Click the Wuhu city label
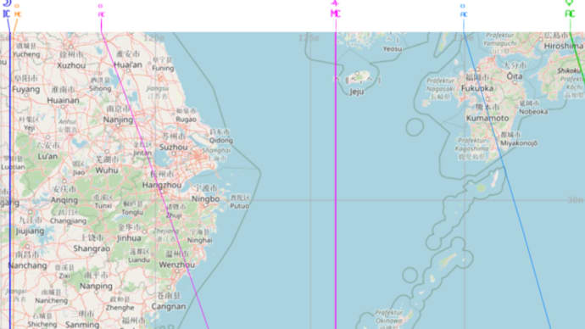585x329 pixels. coord(107,170)
